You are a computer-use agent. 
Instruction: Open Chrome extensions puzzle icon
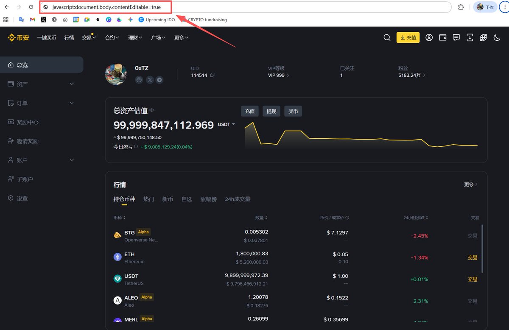(x=461, y=7)
